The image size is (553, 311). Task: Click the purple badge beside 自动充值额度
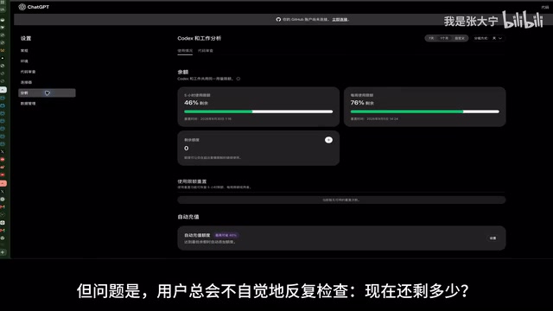click(x=226, y=235)
